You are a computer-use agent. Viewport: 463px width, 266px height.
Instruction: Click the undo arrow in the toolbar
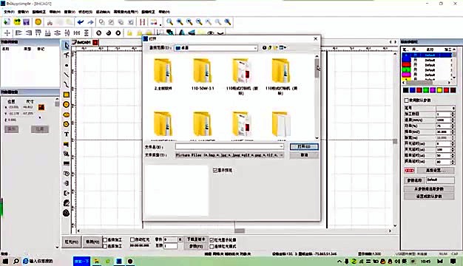click(x=81, y=22)
